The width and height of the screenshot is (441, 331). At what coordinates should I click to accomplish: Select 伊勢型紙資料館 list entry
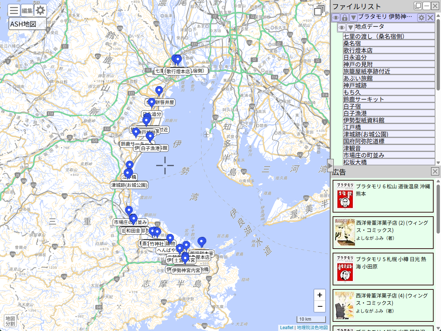point(363,120)
